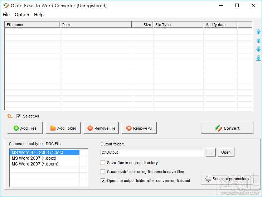This screenshot has height=197, width=262.
Task: Click the Okdo app logo in title bar
Action: coord(6,5)
